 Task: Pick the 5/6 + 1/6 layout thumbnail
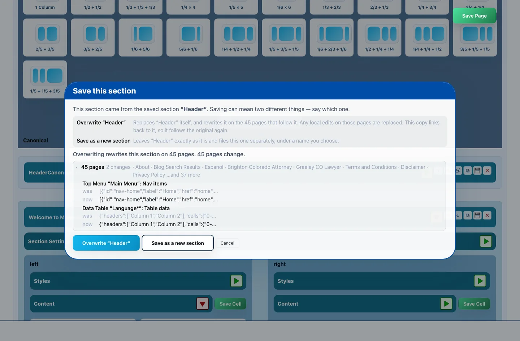coord(188,38)
